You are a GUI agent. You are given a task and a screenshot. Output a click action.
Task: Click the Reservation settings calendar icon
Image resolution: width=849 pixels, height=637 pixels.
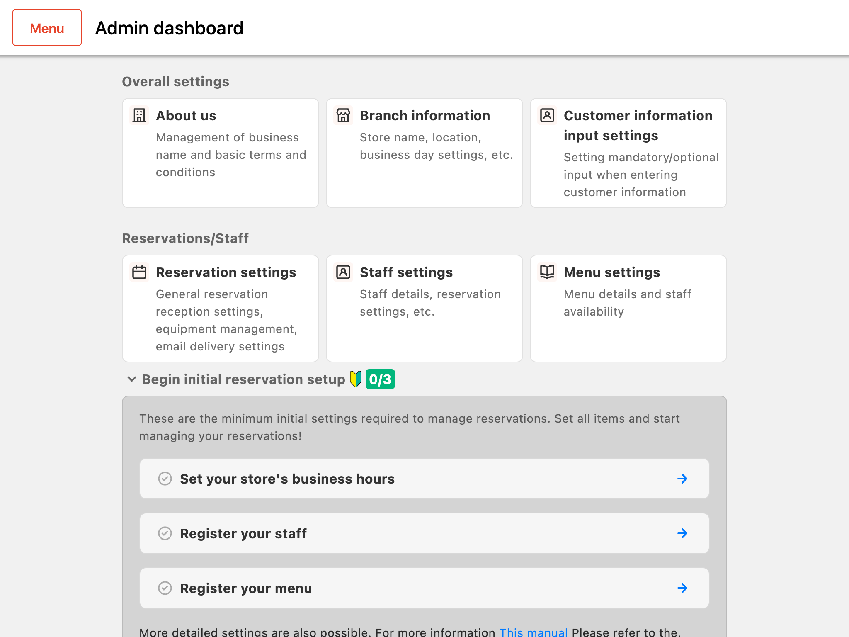point(139,272)
